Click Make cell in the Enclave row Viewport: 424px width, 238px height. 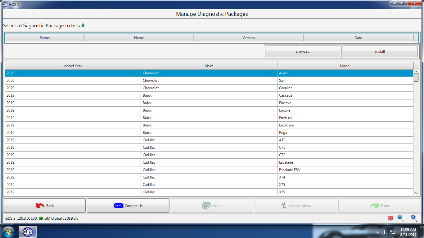[209, 103]
